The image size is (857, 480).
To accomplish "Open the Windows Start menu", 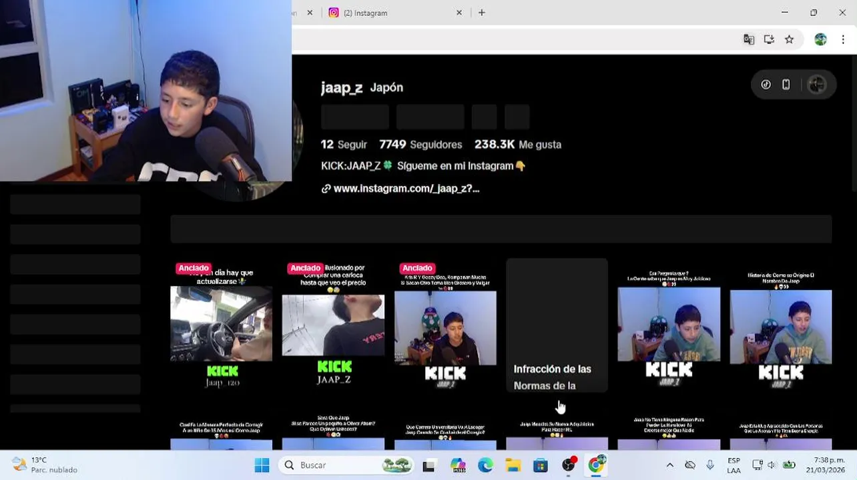I will pyautogui.click(x=262, y=465).
